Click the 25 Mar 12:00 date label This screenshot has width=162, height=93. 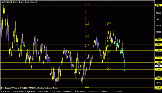tap(18, 91)
